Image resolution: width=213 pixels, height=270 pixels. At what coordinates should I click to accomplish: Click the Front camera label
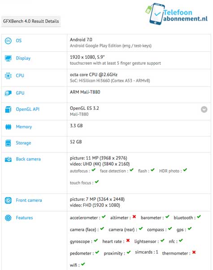pyautogui.click(x=29, y=200)
